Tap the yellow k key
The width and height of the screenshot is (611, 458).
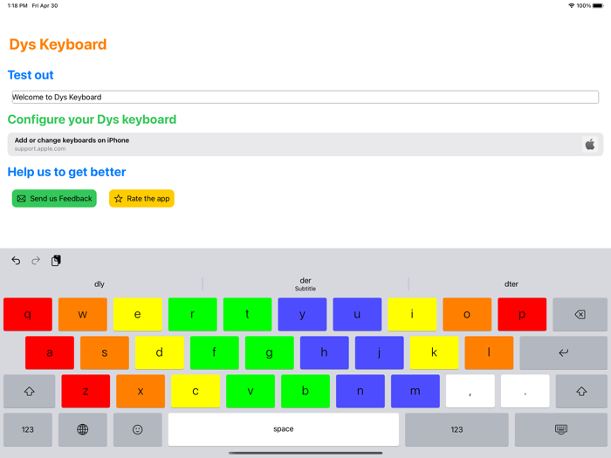click(x=434, y=352)
